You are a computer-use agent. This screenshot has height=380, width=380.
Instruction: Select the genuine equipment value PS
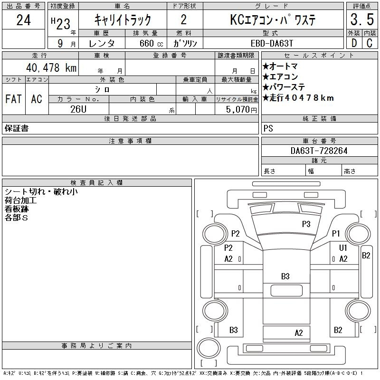(268, 128)
